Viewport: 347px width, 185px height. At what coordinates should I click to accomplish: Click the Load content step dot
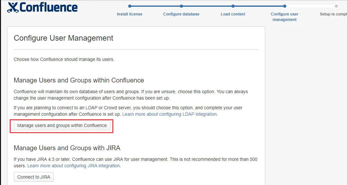(x=233, y=6)
